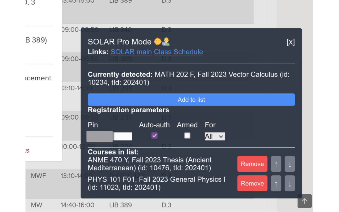
Task: Move ANME 470 Y up in list
Action: coord(276,164)
